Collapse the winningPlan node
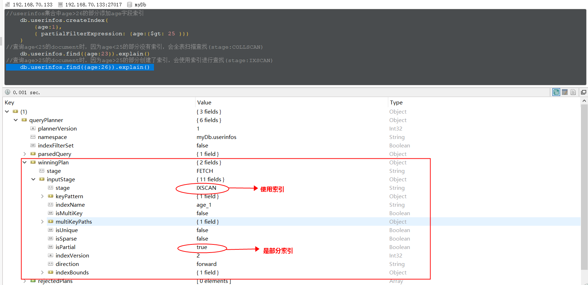 click(x=25, y=162)
